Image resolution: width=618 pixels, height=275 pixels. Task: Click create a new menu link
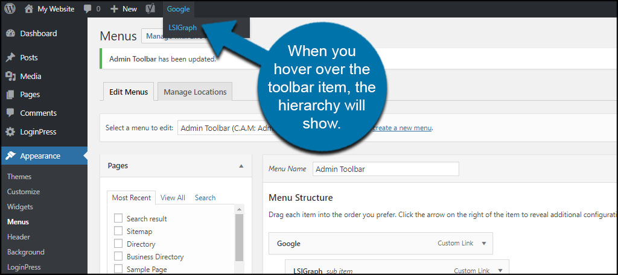pos(403,128)
